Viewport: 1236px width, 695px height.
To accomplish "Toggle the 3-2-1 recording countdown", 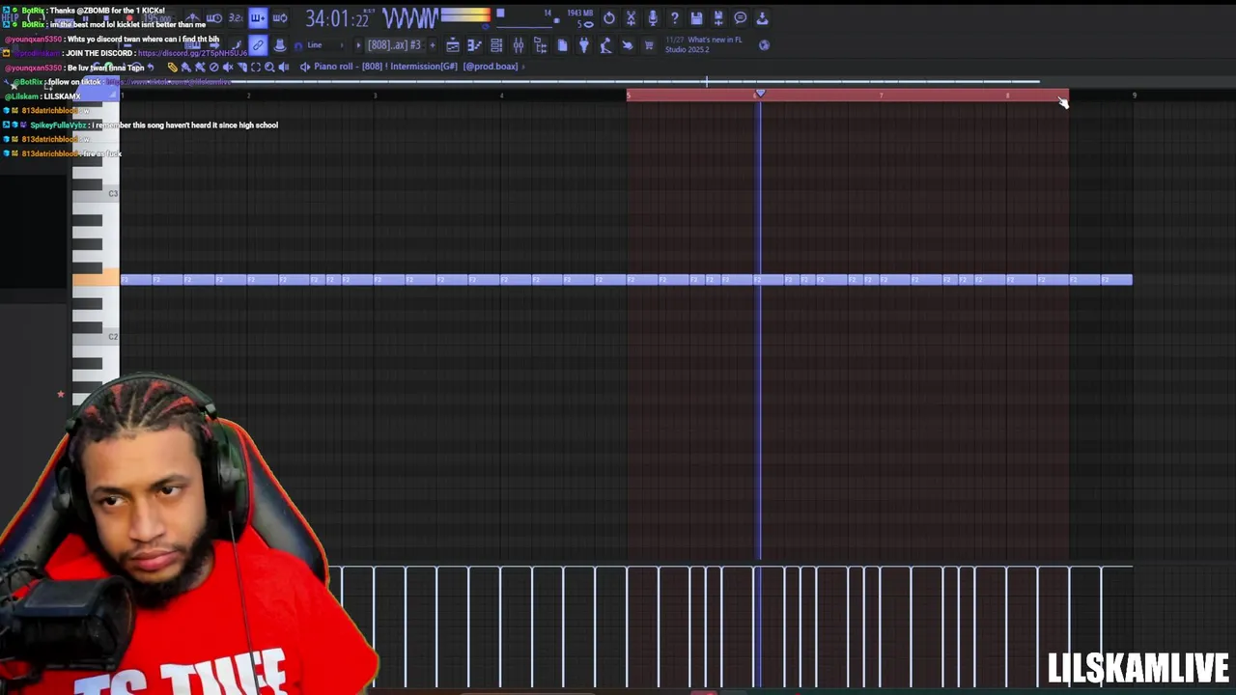I will pyautogui.click(x=236, y=17).
